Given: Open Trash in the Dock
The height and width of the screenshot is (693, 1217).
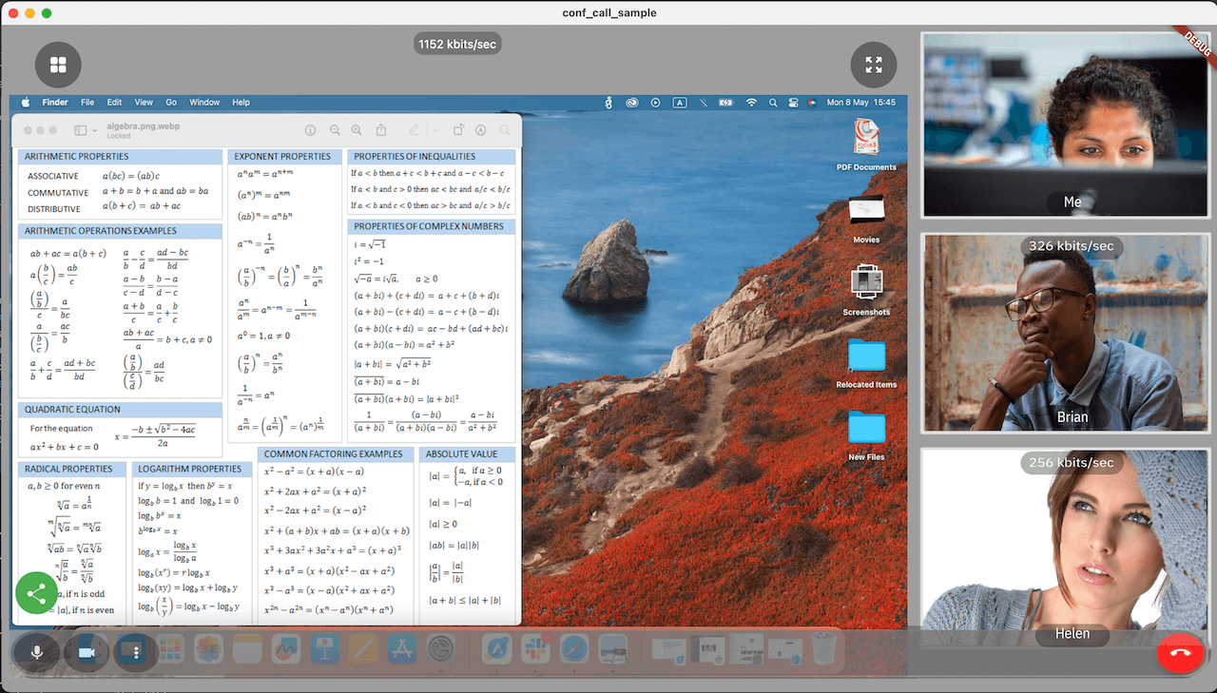Looking at the screenshot, I should 822,649.
